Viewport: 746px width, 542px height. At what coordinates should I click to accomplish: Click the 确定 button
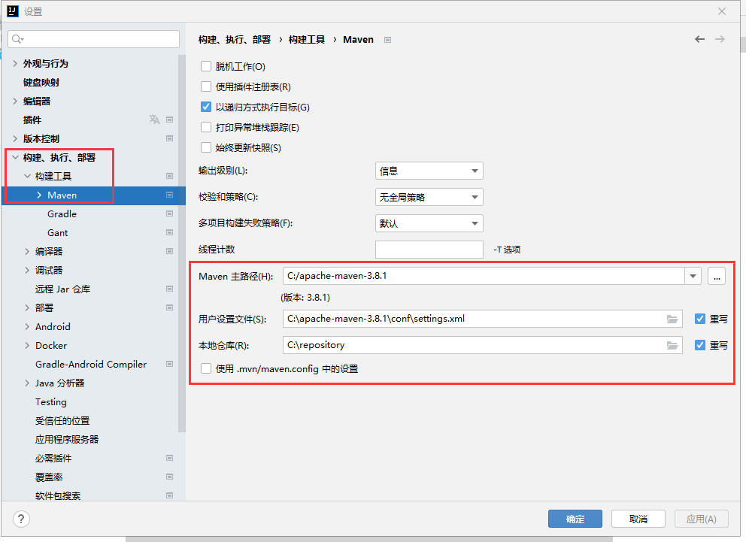coord(575,519)
